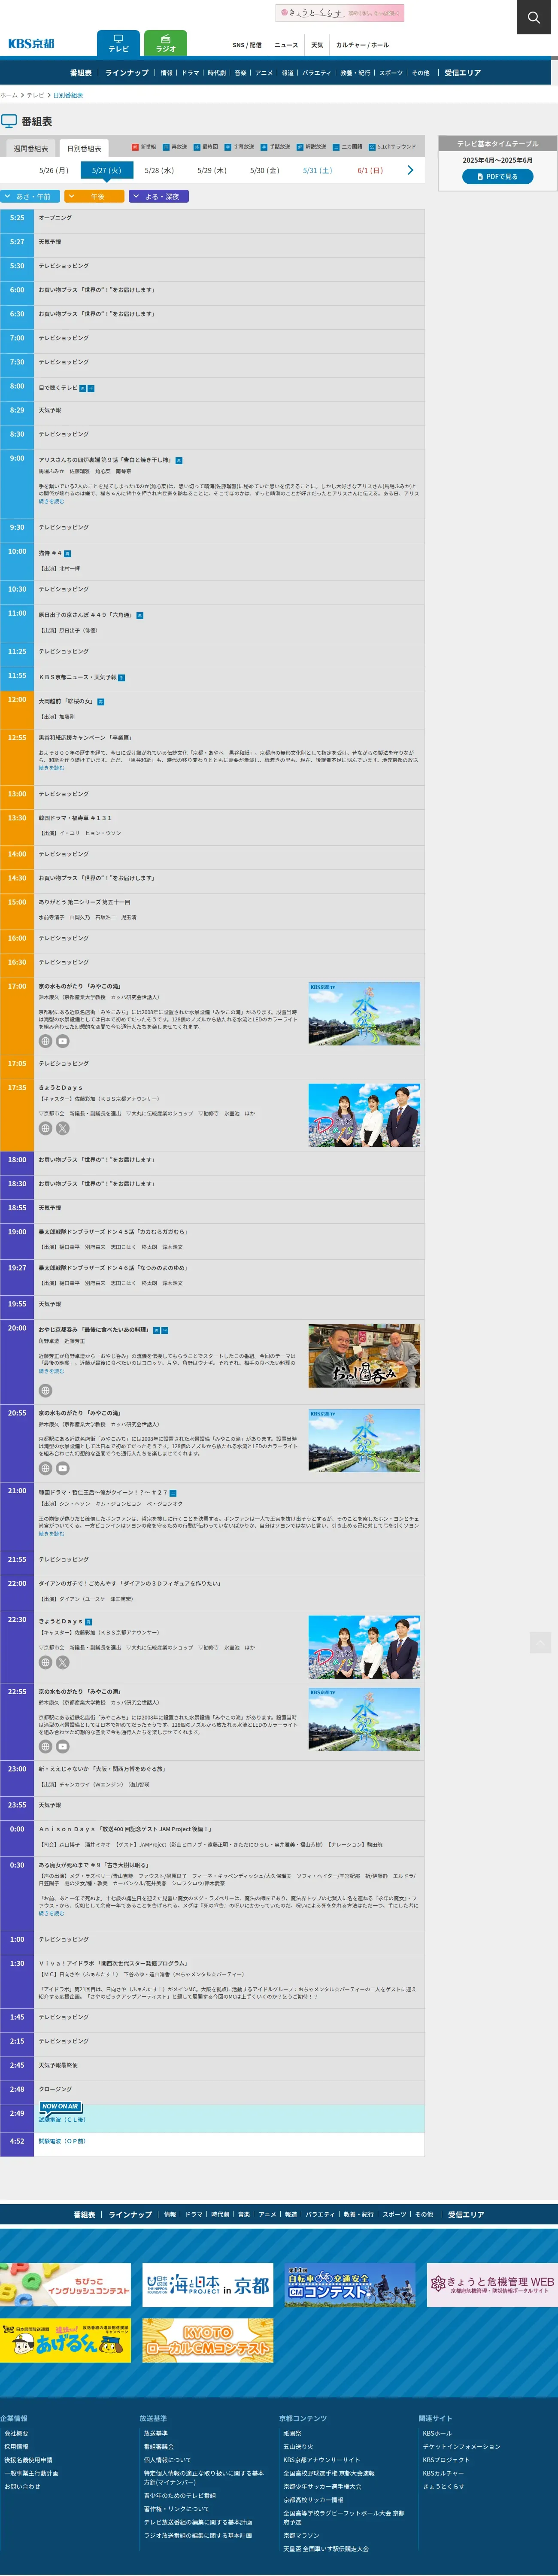Open website globe icon for 20:55 みやこの滝
Screen dimensions: 558x2576
(x=45, y=1468)
